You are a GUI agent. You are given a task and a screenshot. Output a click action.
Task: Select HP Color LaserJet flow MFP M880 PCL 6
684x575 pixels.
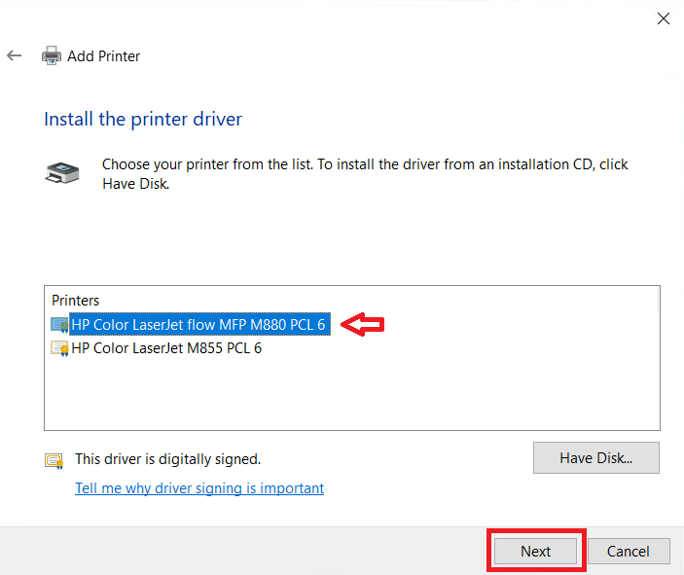pyautogui.click(x=198, y=325)
